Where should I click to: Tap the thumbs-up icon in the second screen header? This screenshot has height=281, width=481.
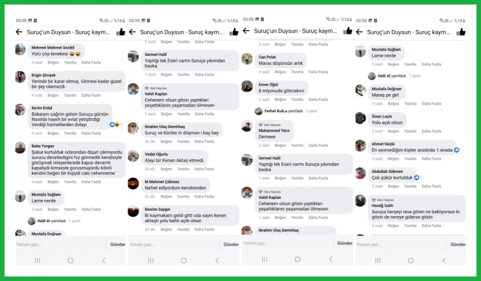pos(234,32)
